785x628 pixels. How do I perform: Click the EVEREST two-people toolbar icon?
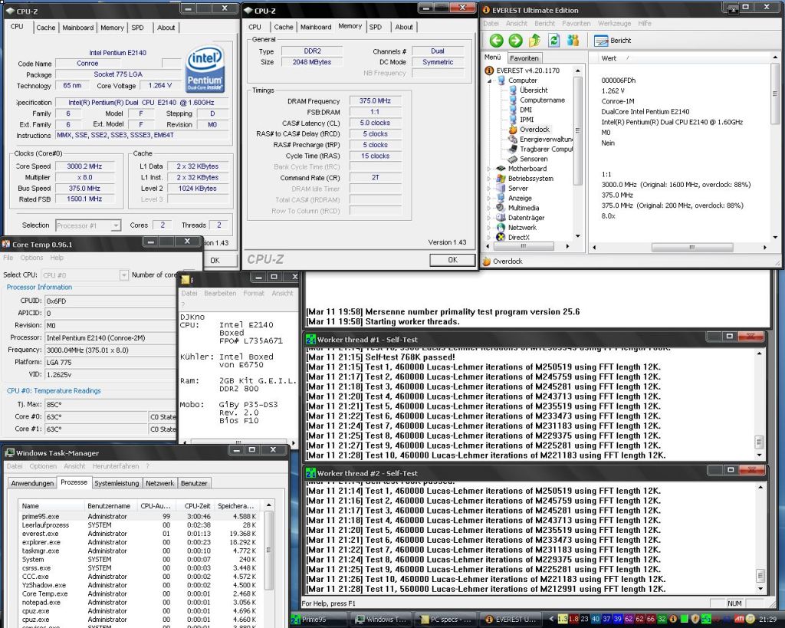[573, 41]
